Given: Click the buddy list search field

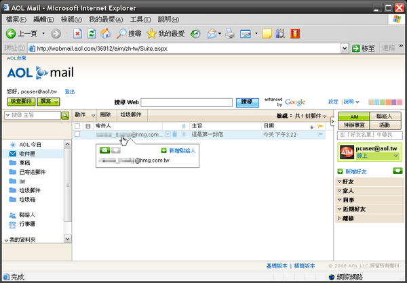Looking at the screenshot, I should [x=370, y=135].
